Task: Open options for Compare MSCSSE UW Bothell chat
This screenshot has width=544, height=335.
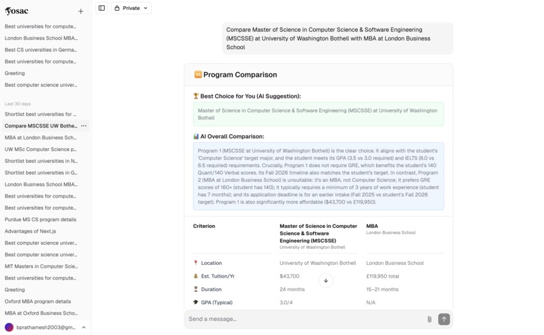Action: [x=84, y=126]
